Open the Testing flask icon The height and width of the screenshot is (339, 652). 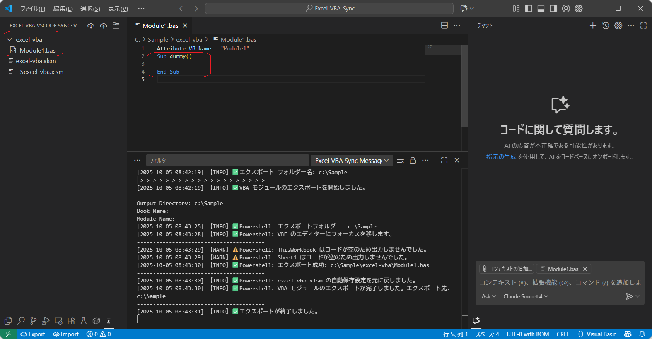click(84, 321)
